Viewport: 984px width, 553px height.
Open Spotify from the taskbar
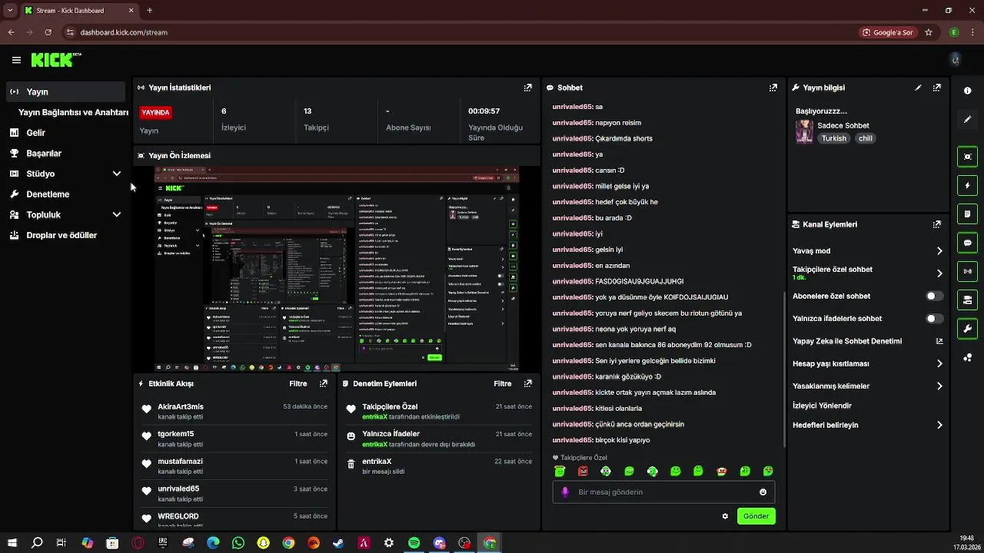414,543
